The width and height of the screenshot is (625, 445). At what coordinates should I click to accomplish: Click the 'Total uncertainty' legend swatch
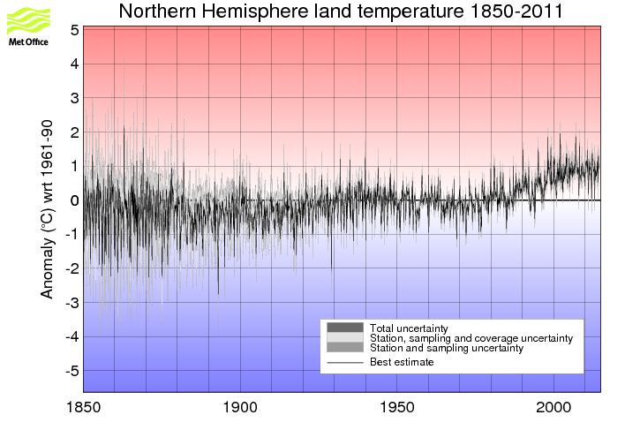click(x=345, y=328)
